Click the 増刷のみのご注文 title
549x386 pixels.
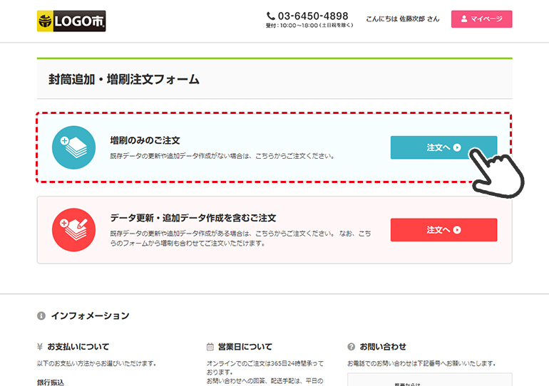click(145, 140)
